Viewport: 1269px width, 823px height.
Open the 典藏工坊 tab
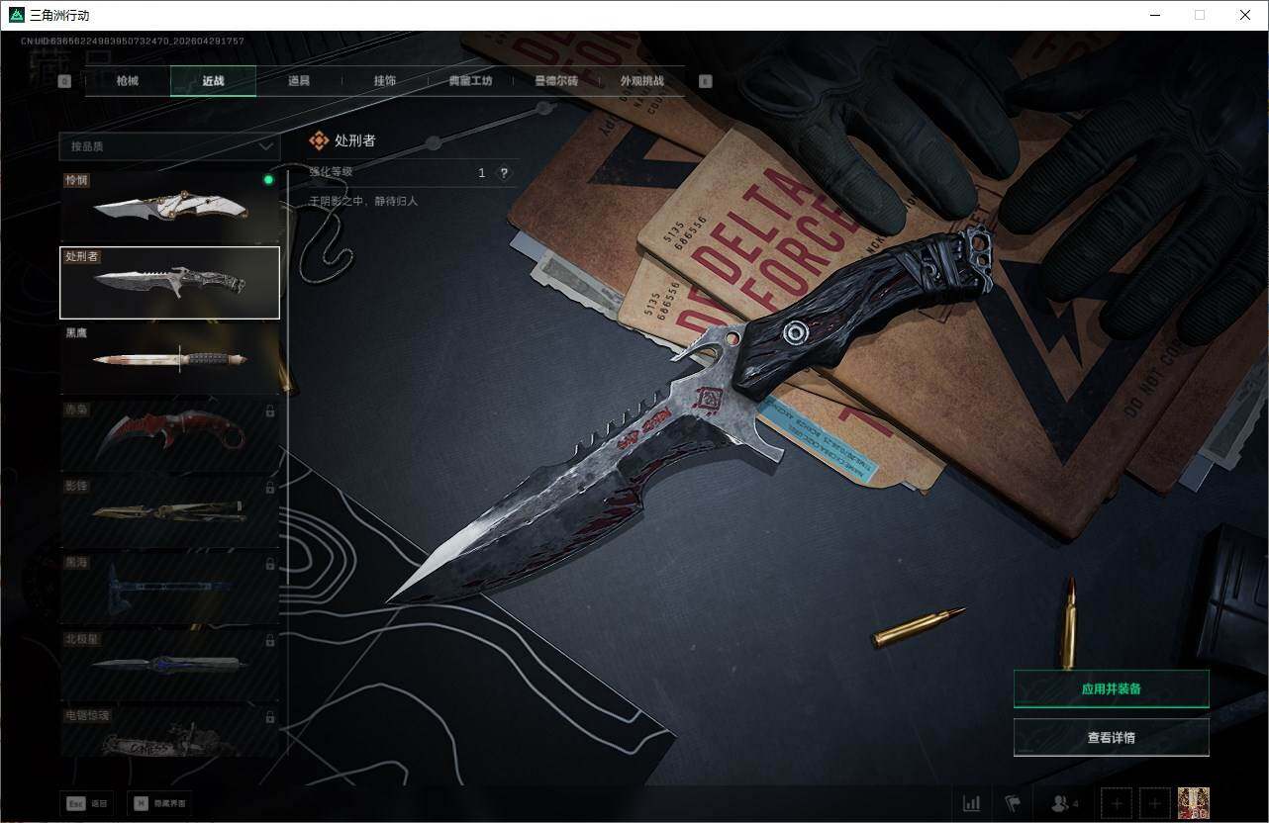[x=470, y=81]
